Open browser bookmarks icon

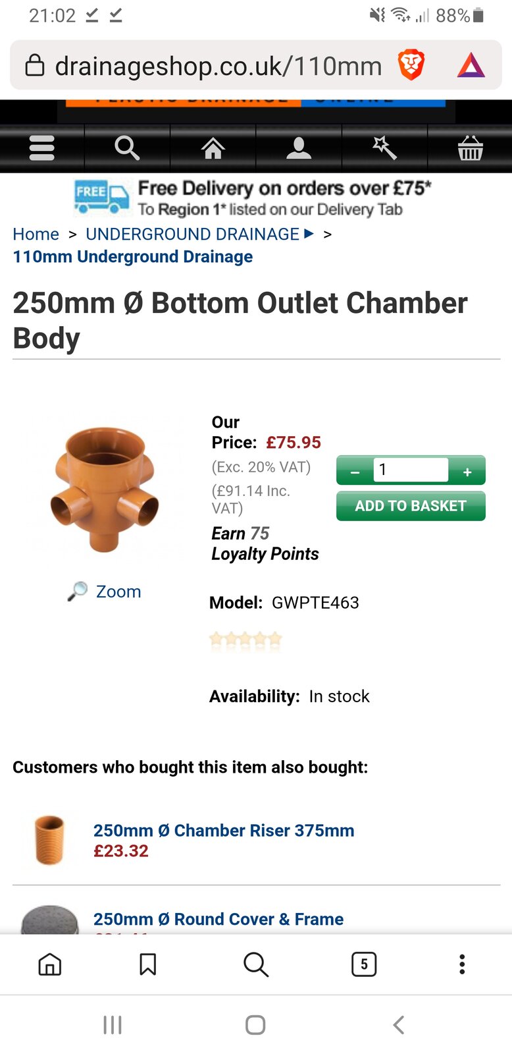click(148, 964)
